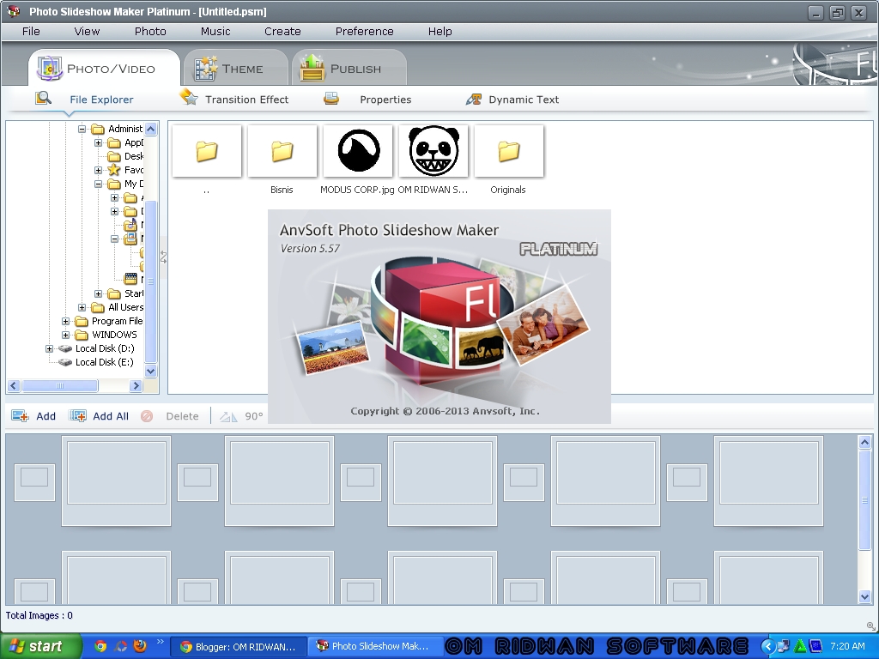Click folder tree scroll down arrow
The height and width of the screenshot is (659, 879).
[x=151, y=371]
